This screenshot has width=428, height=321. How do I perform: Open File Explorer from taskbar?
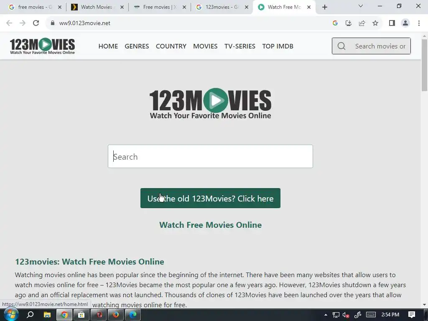coord(47,315)
